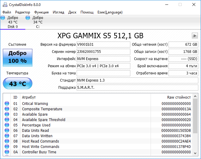Click the interface field NVM Express
Image resolution: width=201 pixels, height=159 pixels.
[x=103, y=59]
